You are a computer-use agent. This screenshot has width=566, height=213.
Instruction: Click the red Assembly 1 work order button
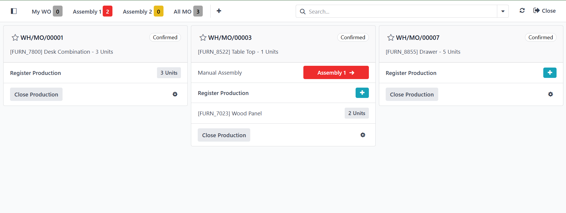pyautogui.click(x=336, y=73)
